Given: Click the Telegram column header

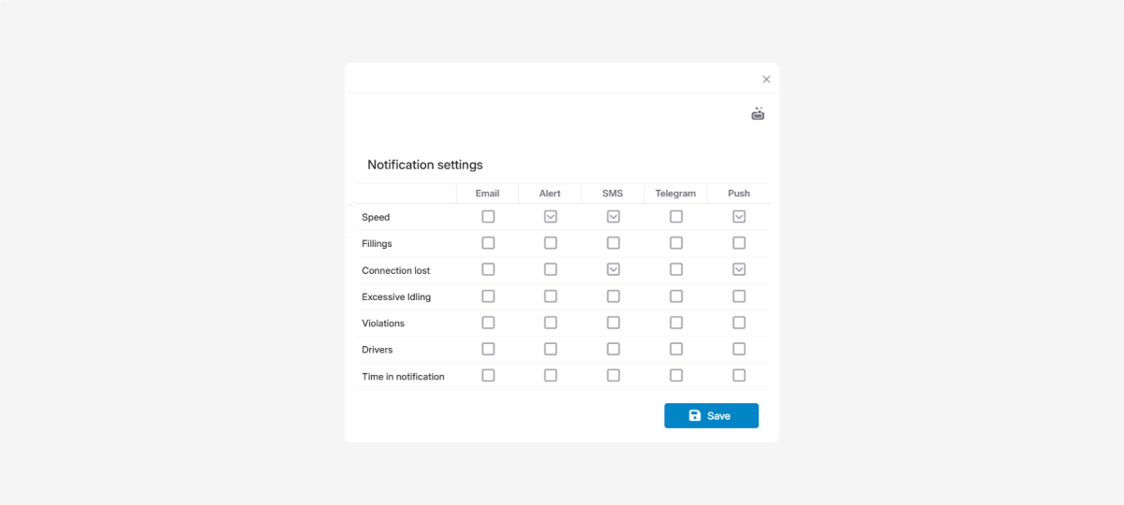Looking at the screenshot, I should 675,194.
